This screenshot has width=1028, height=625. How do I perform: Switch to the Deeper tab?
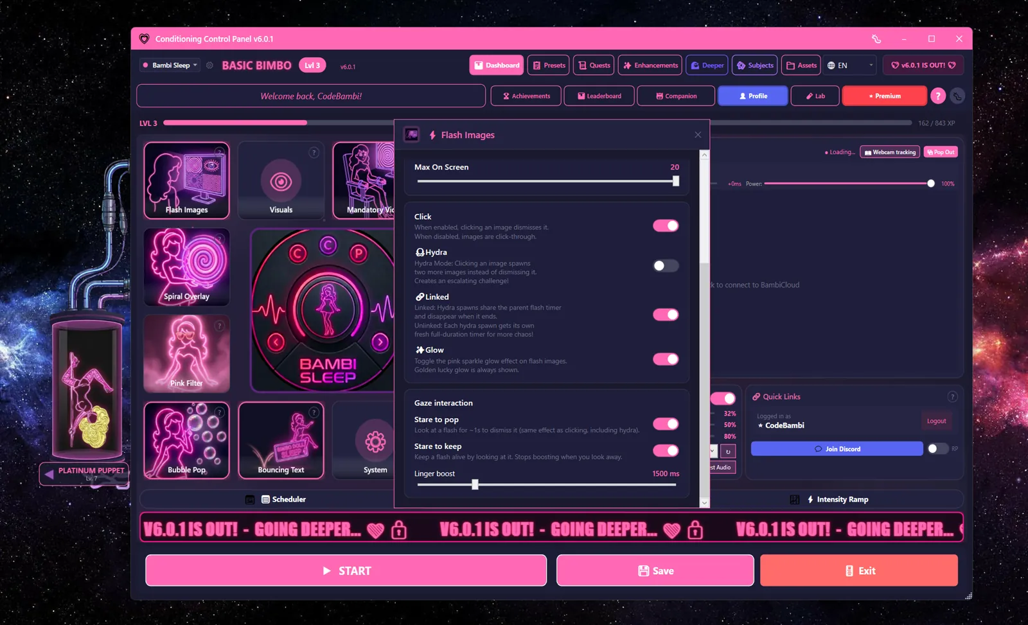coord(707,66)
